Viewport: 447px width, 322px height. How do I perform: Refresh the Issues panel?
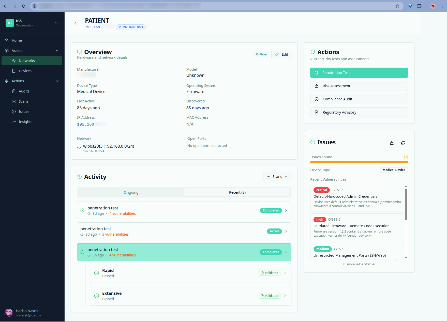(403, 143)
